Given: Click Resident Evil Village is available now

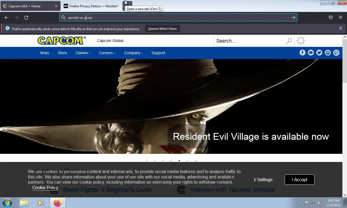Looking at the screenshot, I should pyautogui.click(x=251, y=136).
